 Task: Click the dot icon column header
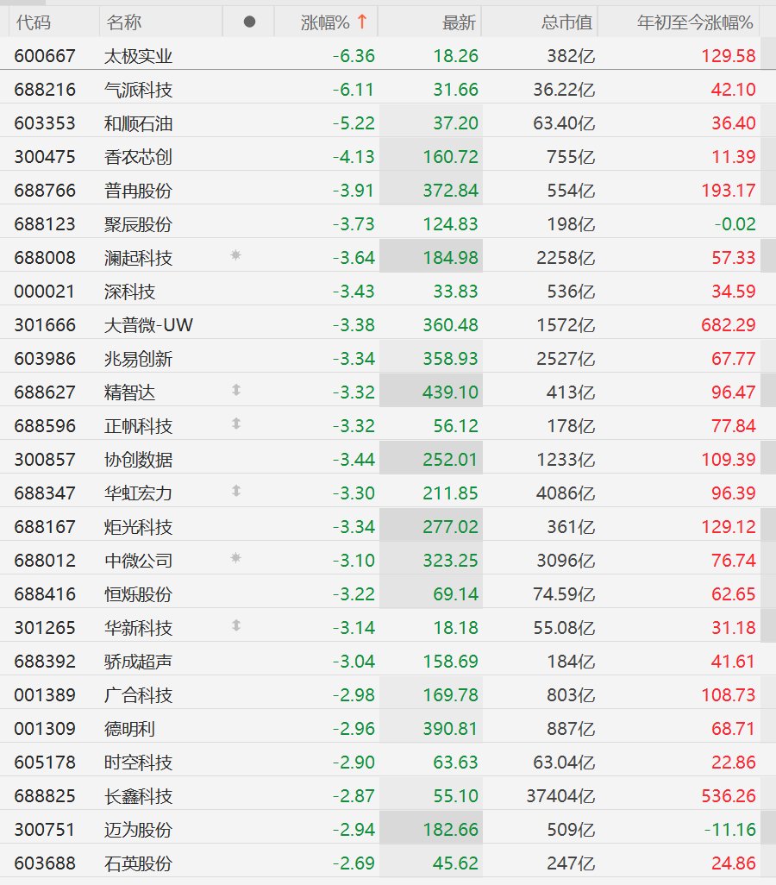(x=249, y=22)
